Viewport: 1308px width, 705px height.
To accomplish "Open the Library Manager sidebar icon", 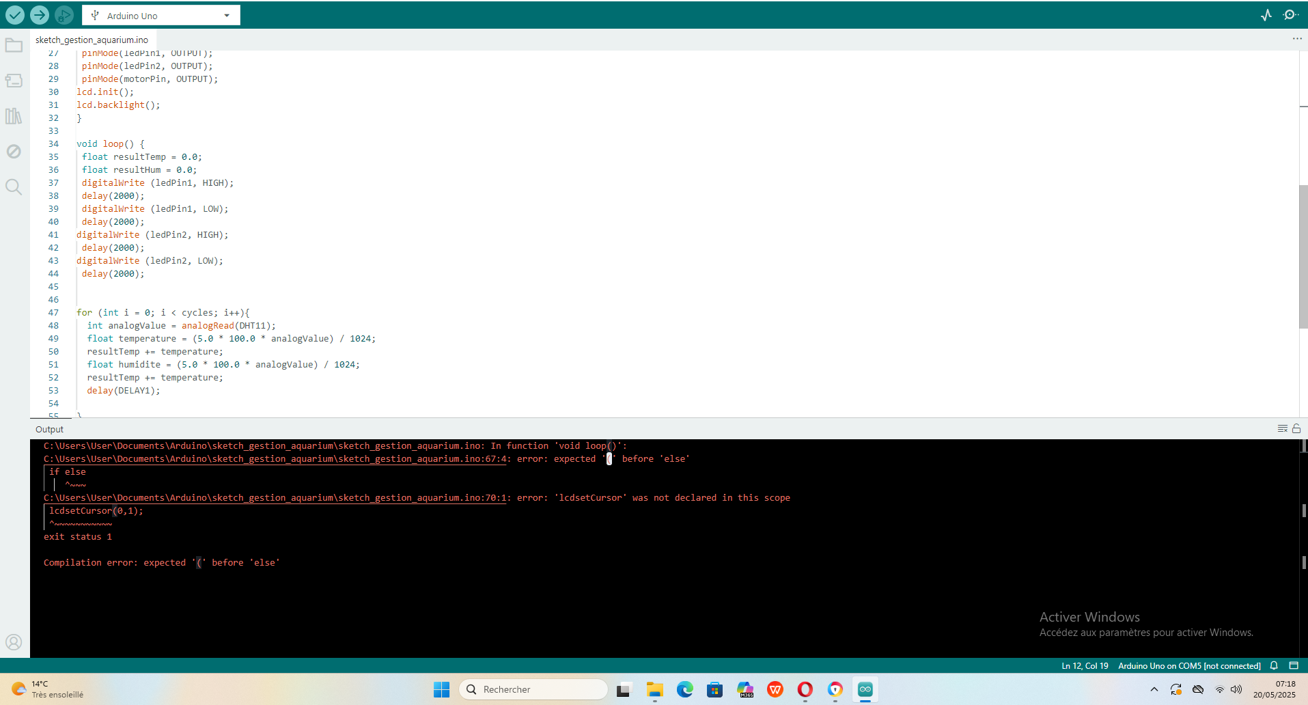I will coord(14,116).
